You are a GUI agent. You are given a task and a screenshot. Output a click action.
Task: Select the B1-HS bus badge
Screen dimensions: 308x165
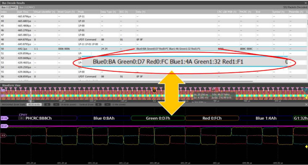[4, 118]
